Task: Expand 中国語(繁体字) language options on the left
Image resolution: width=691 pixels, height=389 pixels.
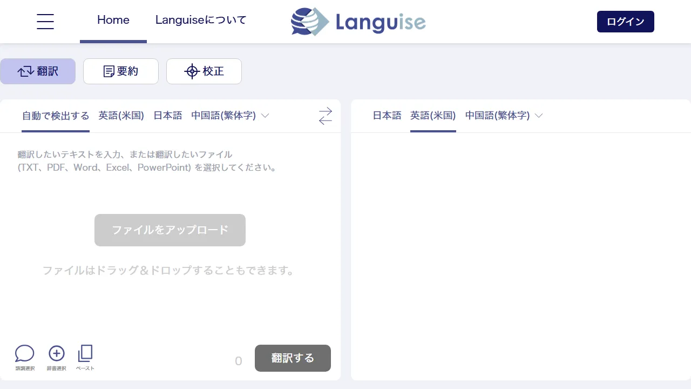Action: (x=223, y=115)
